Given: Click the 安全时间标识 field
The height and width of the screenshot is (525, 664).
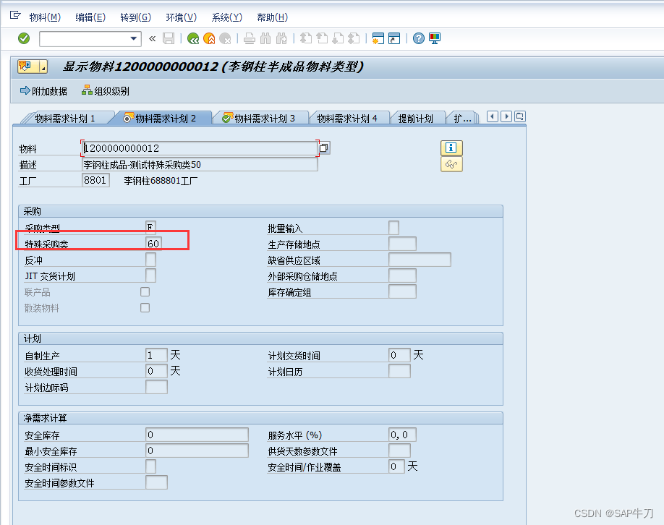Looking at the screenshot, I should pyautogui.click(x=150, y=466).
